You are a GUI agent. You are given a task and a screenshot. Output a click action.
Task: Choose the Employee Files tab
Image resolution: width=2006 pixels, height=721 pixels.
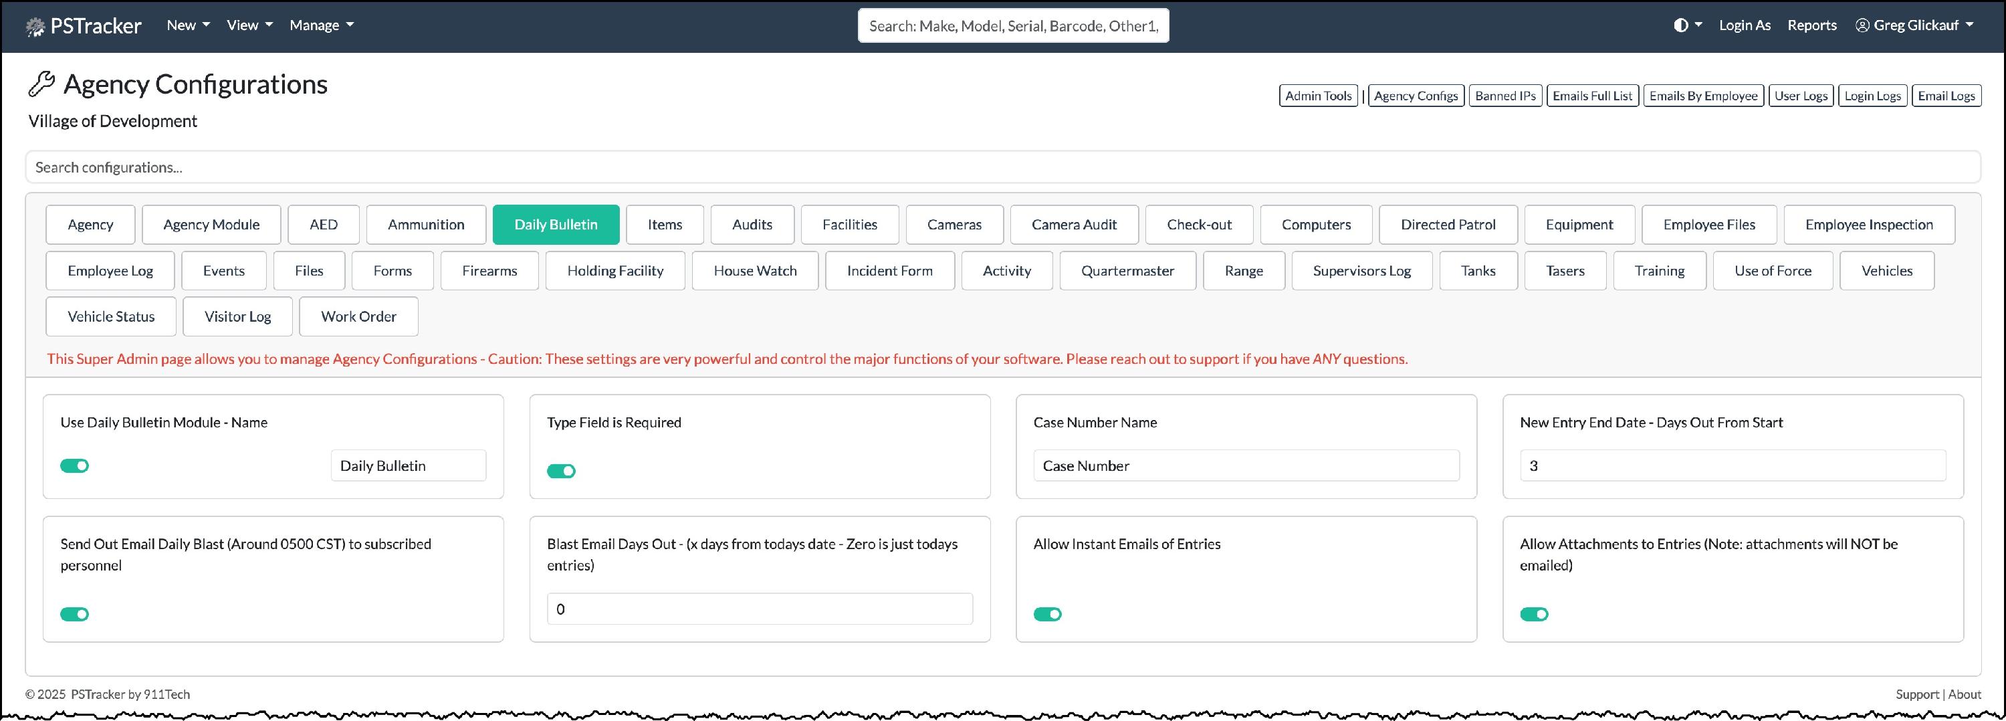pos(1709,224)
